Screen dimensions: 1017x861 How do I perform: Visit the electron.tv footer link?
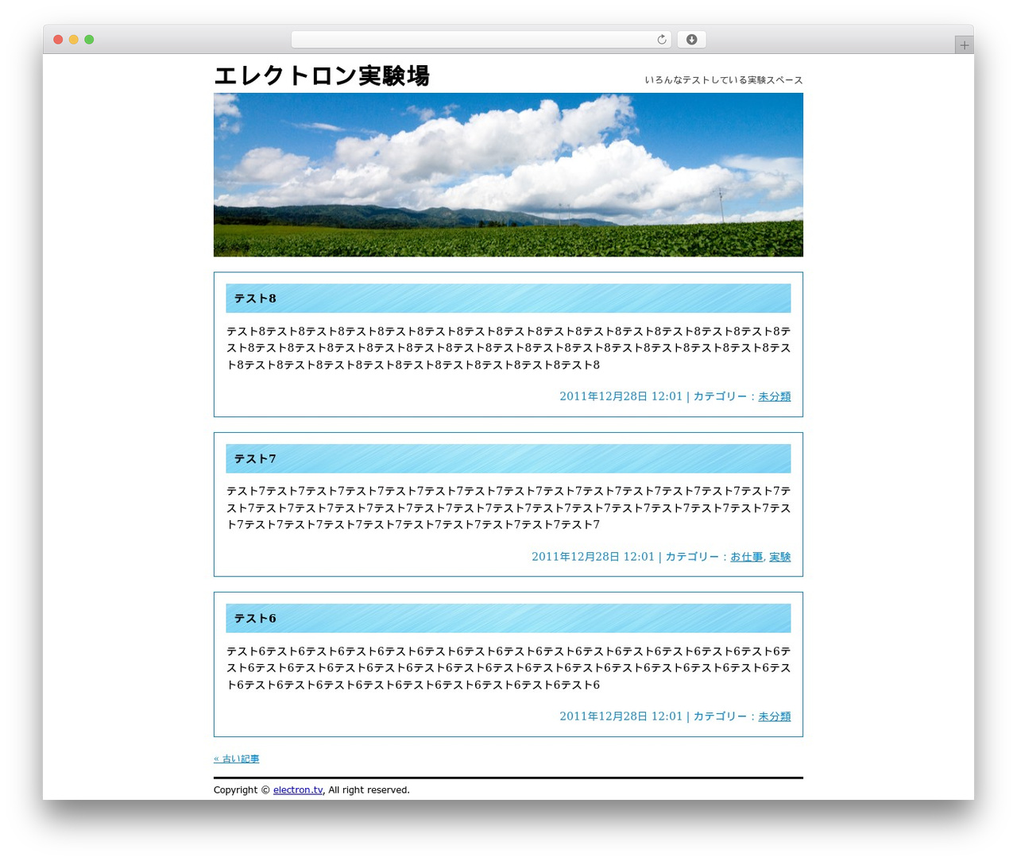(298, 790)
